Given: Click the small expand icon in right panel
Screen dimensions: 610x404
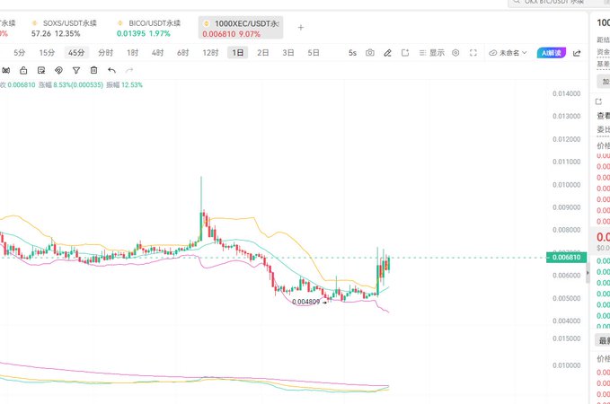Looking at the screenshot, I should tap(598, 101).
